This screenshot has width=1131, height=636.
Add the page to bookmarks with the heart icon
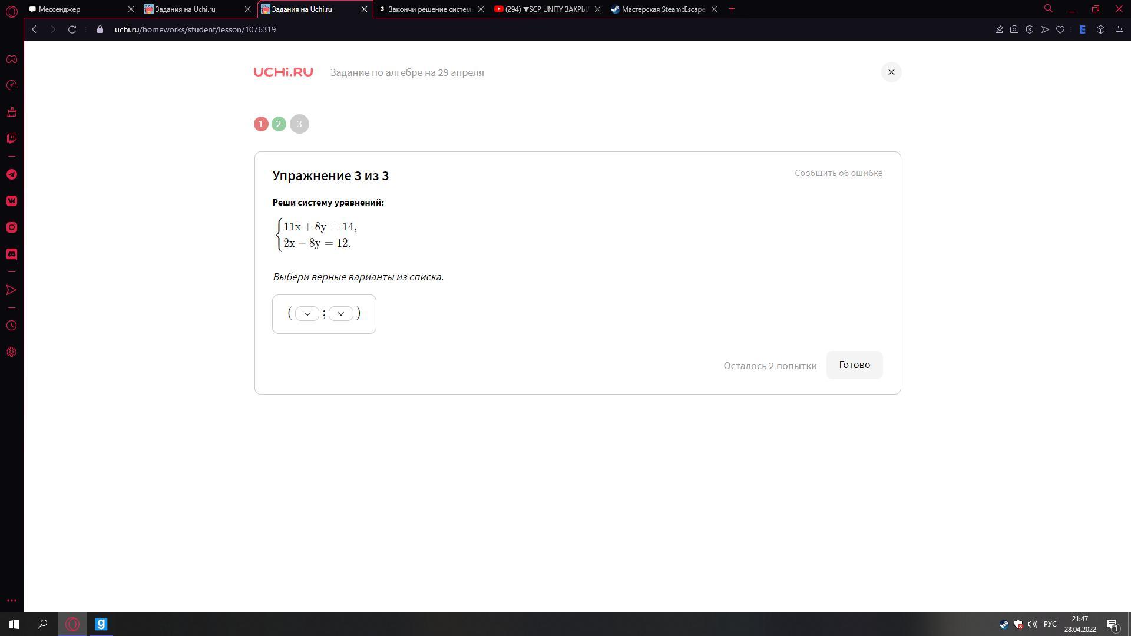(1060, 29)
